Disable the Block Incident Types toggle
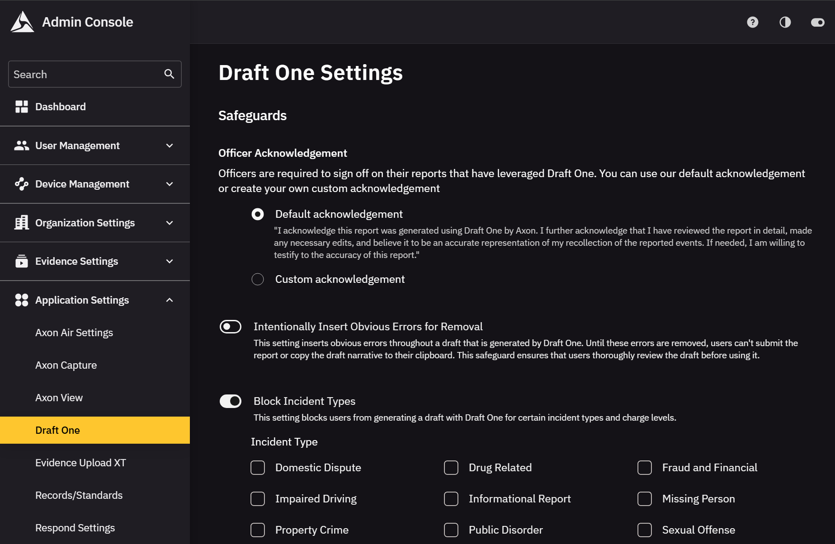The height and width of the screenshot is (544, 835). point(231,401)
